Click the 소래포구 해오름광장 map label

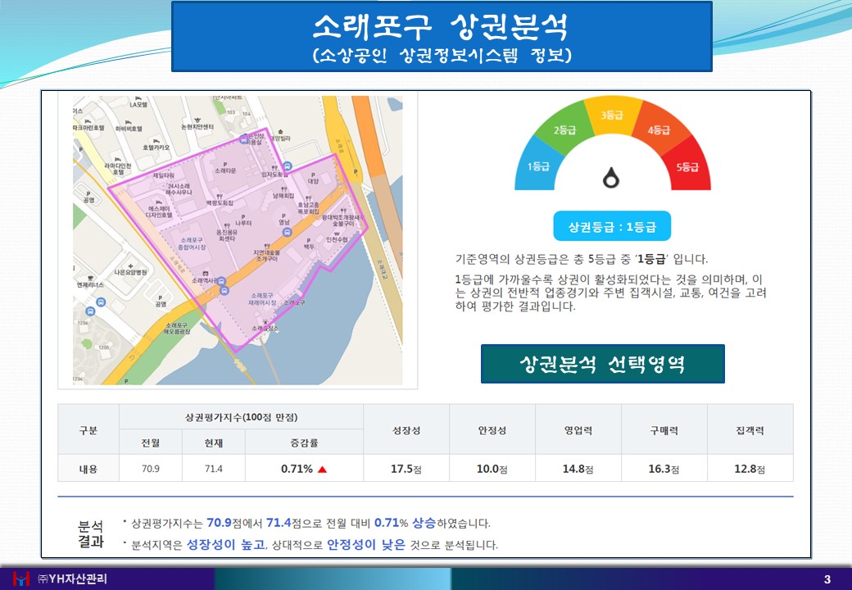[177, 328]
